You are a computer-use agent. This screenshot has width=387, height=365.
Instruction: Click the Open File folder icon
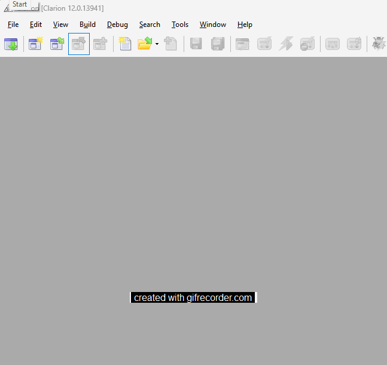click(145, 44)
